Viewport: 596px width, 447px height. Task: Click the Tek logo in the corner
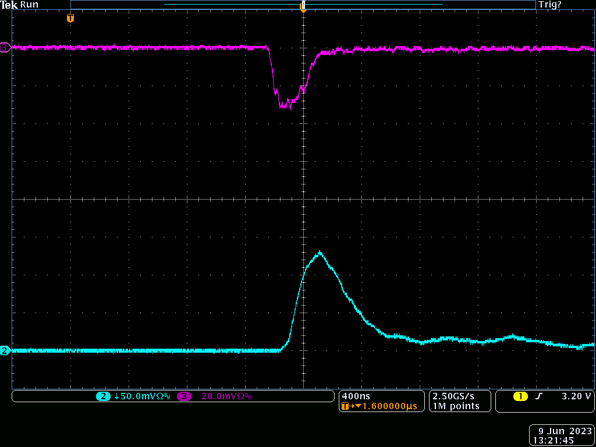tap(9, 5)
